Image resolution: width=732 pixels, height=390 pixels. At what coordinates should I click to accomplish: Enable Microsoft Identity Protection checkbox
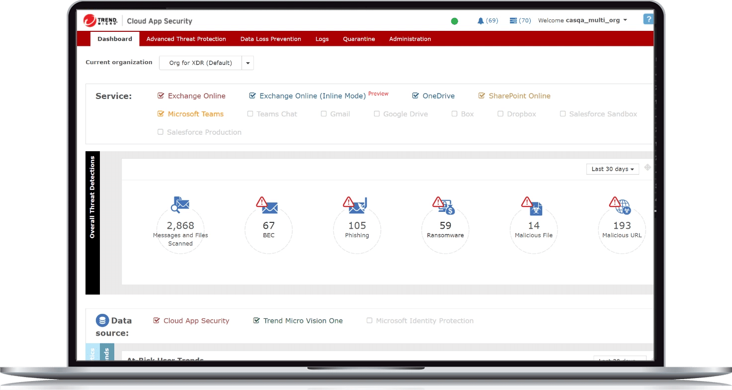point(369,321)
